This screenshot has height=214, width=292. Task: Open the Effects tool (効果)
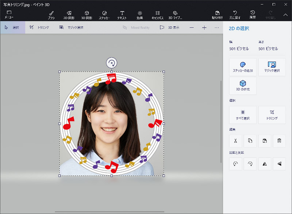coord(139,15)
